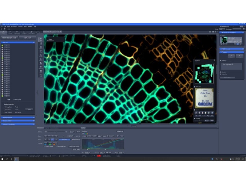Image resolution: width=246 pixels, height=184 pixels.
Task: Click the save icon in toolbar
Action: click(5, 29)
